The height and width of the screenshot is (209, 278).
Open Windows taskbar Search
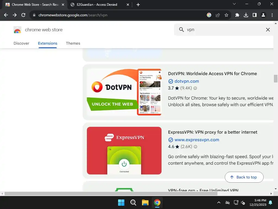tap(133, 202)
